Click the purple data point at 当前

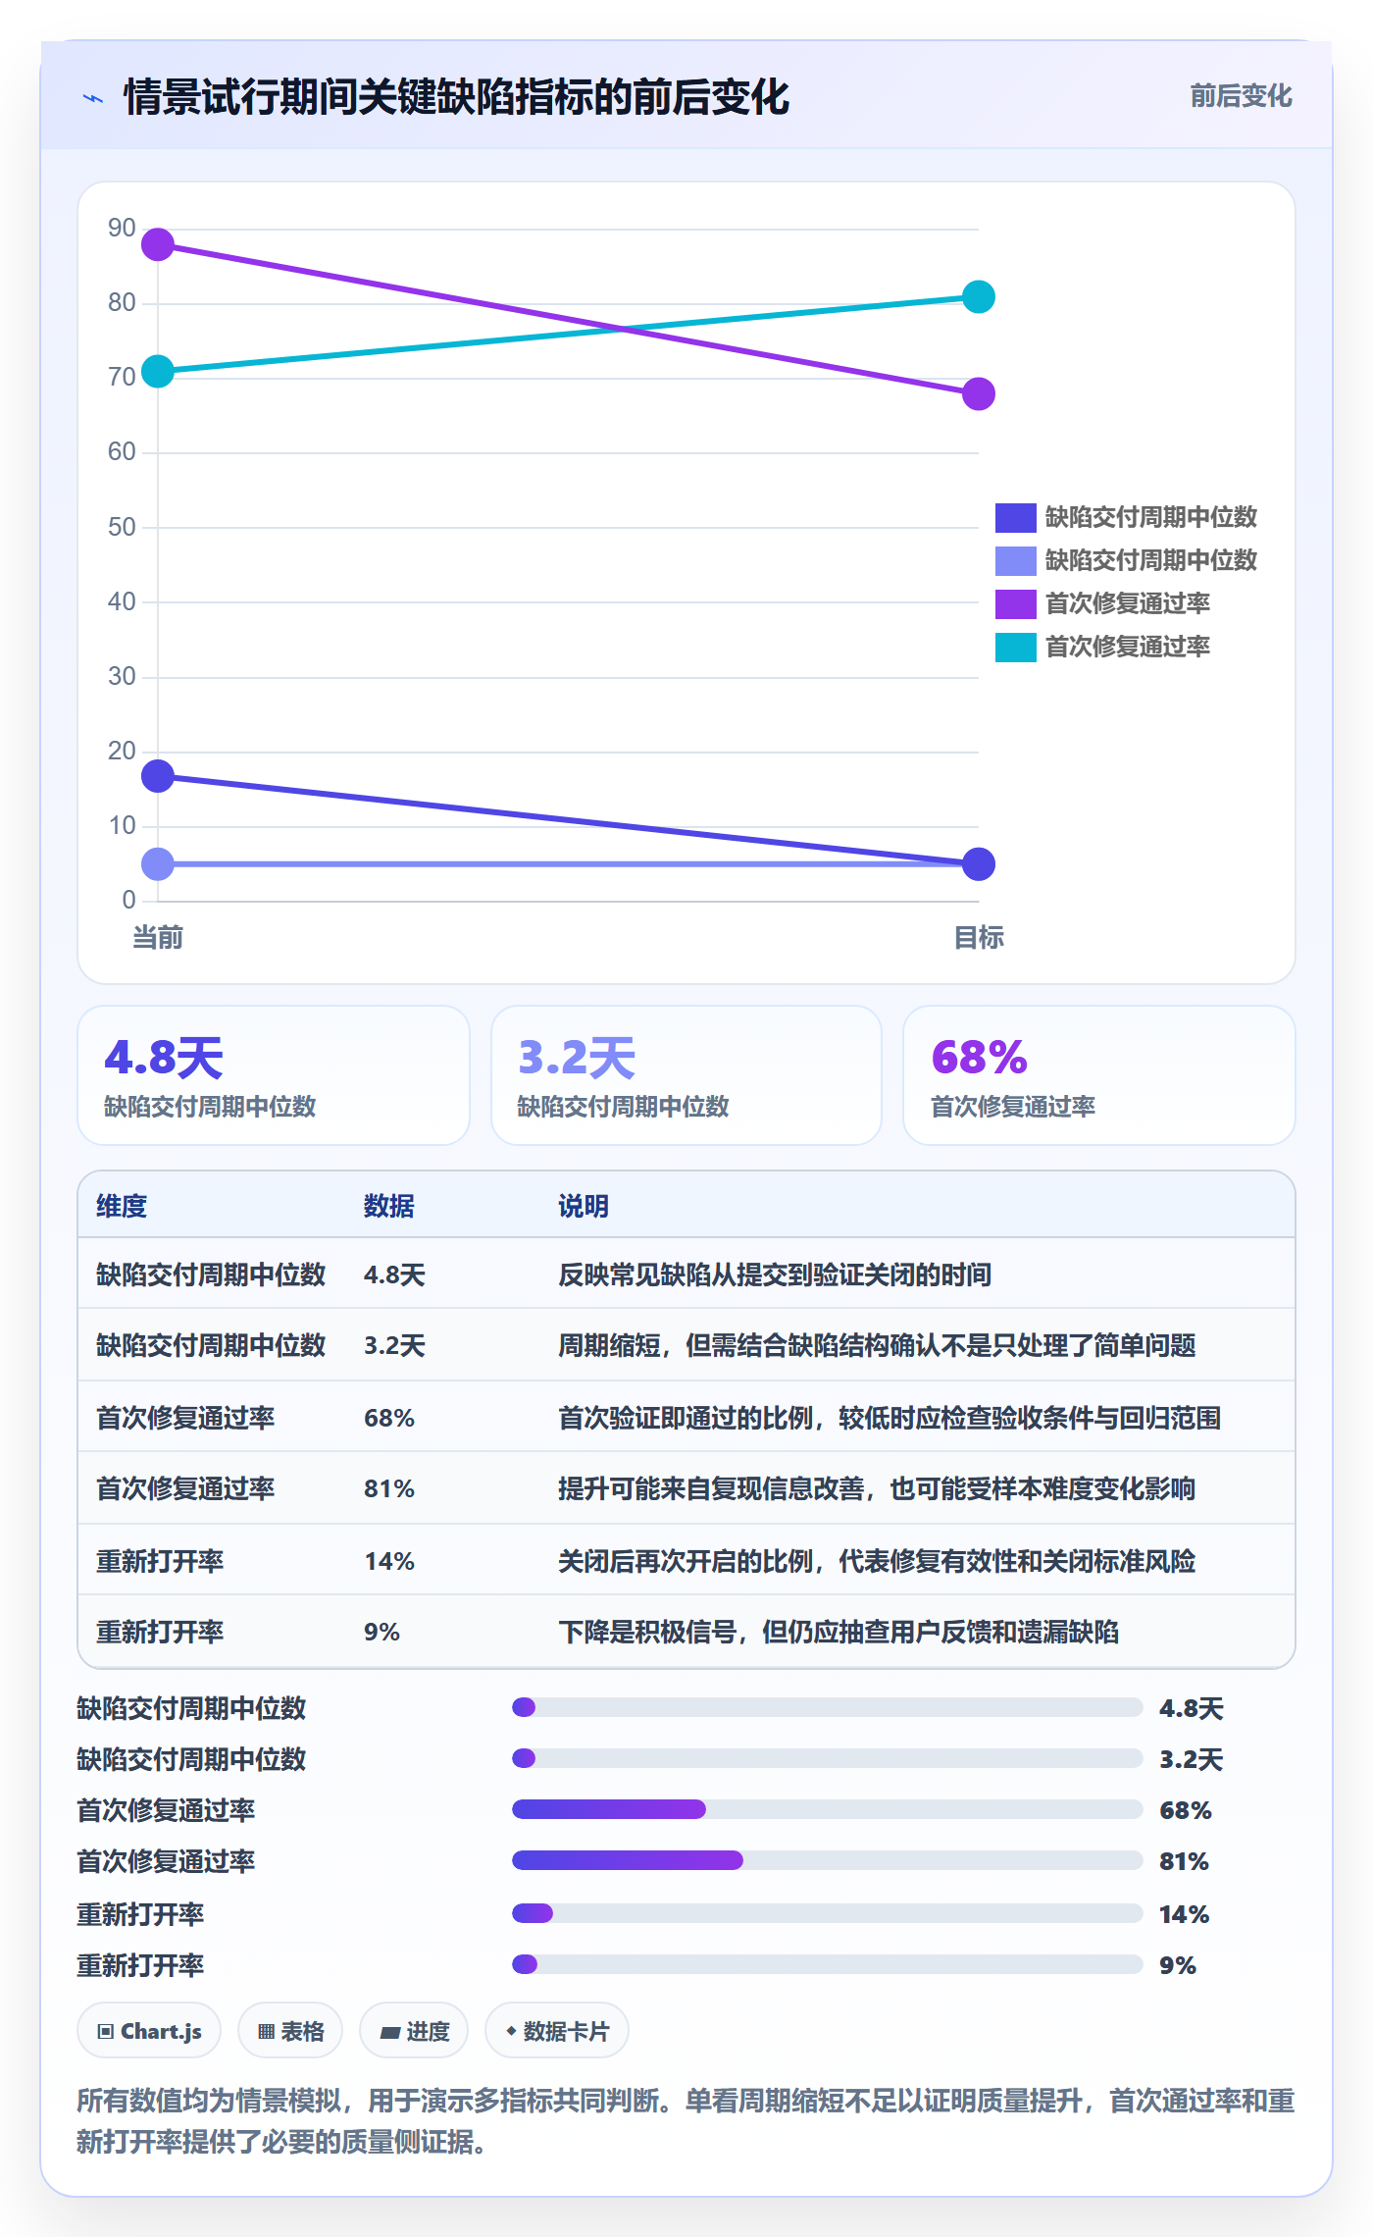(158, 244)
